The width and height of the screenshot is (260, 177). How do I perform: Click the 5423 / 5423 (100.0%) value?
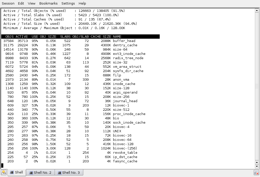pyautogui.click(x=99, y=15)
